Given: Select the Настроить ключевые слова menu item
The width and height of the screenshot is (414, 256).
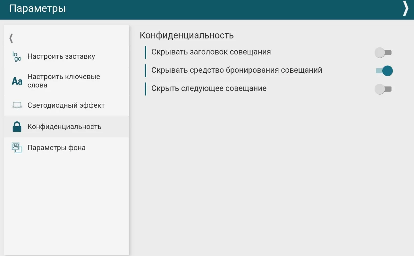Looking at the screenshot, I should click(x=63, y=81).
